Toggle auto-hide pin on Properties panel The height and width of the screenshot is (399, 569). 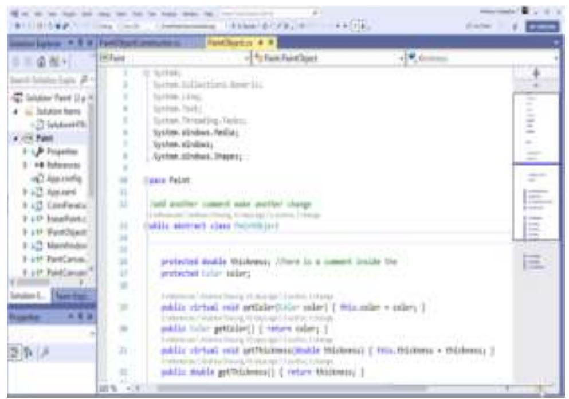pos(80,317)
